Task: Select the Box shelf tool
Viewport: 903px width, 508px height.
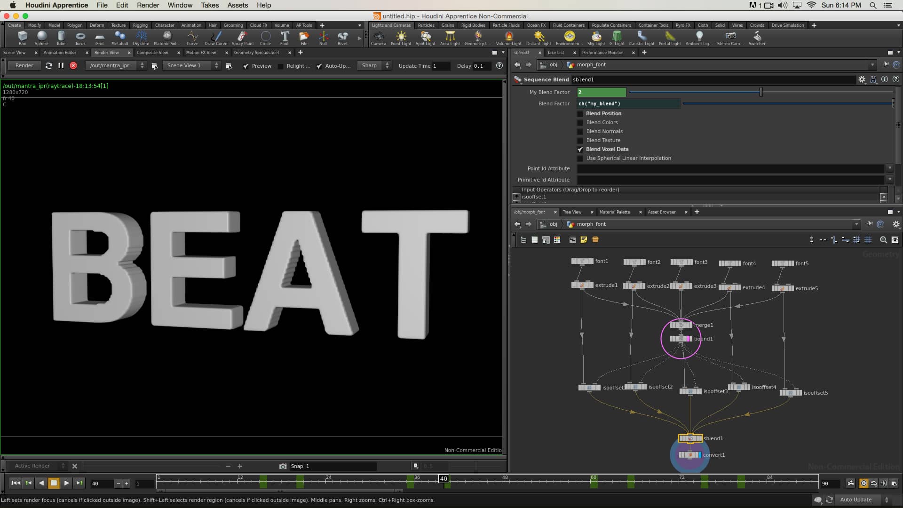Action: pyautogui.click(x=22, y=38)
